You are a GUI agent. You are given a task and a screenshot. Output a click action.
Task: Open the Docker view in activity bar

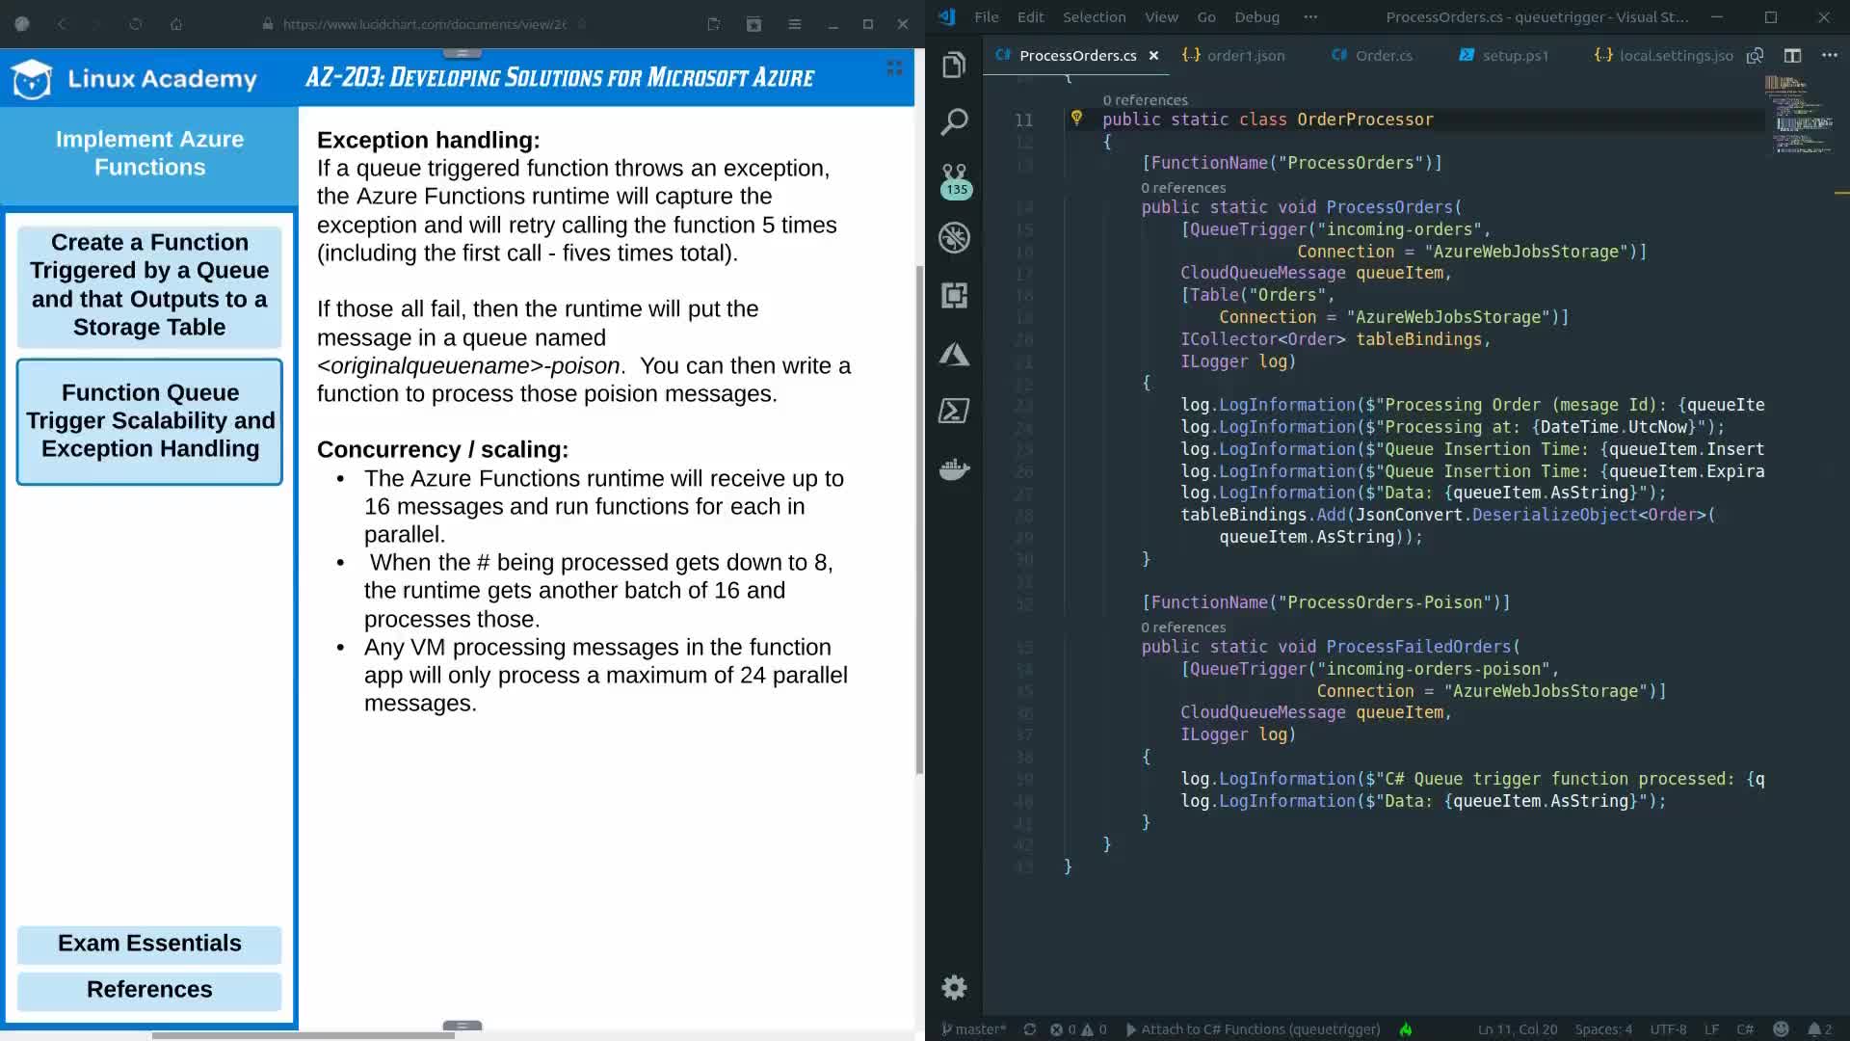[954, 469]
